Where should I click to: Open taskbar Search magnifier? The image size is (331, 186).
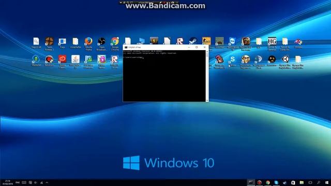[319, 182]
